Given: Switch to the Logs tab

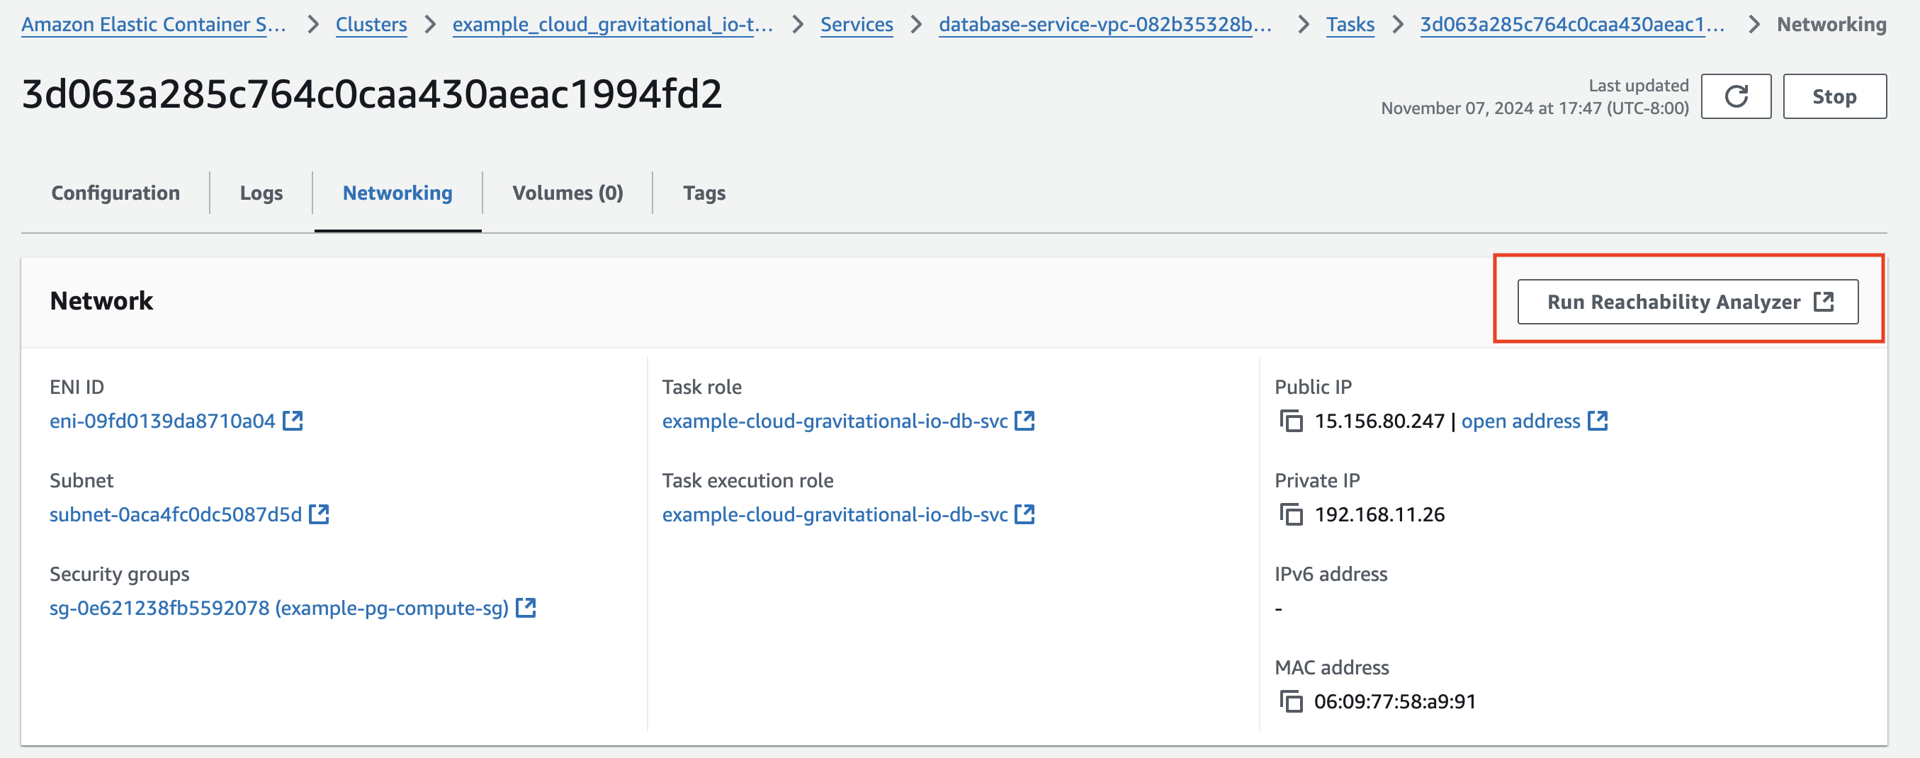Looking at the screenshot, I should pyautogui.click(x=261, y=192).
